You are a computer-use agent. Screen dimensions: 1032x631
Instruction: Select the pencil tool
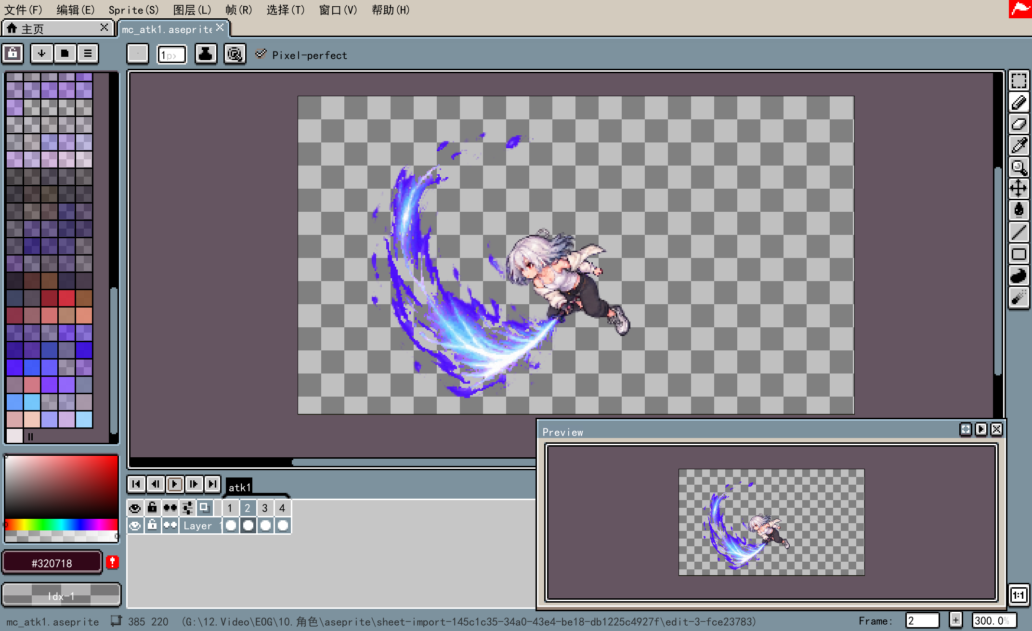1019,103
